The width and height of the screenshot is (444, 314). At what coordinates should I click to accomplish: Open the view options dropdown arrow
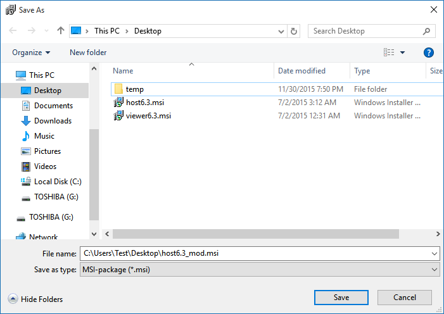point(402,53)
